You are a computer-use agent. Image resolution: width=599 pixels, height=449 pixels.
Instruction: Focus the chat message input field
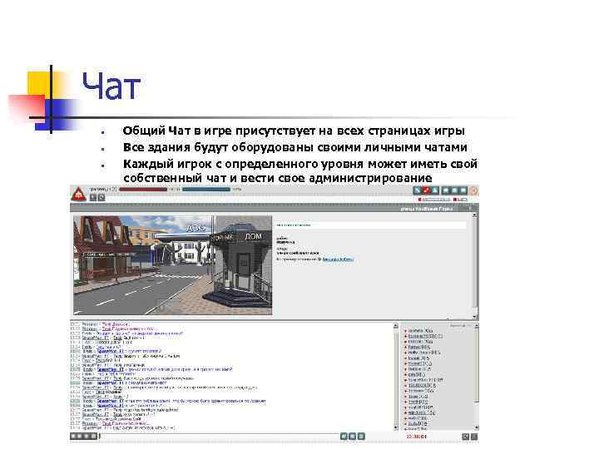(220, 436)
